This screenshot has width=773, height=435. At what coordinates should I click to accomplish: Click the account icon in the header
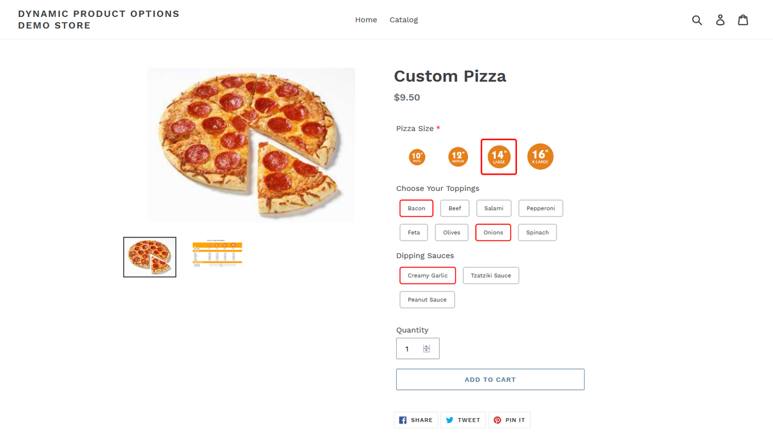point(720,19)
